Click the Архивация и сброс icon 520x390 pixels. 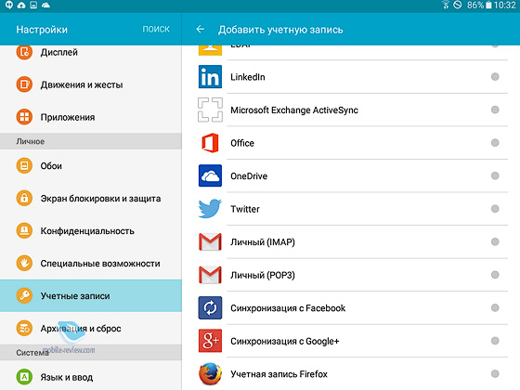pos(24,328)
